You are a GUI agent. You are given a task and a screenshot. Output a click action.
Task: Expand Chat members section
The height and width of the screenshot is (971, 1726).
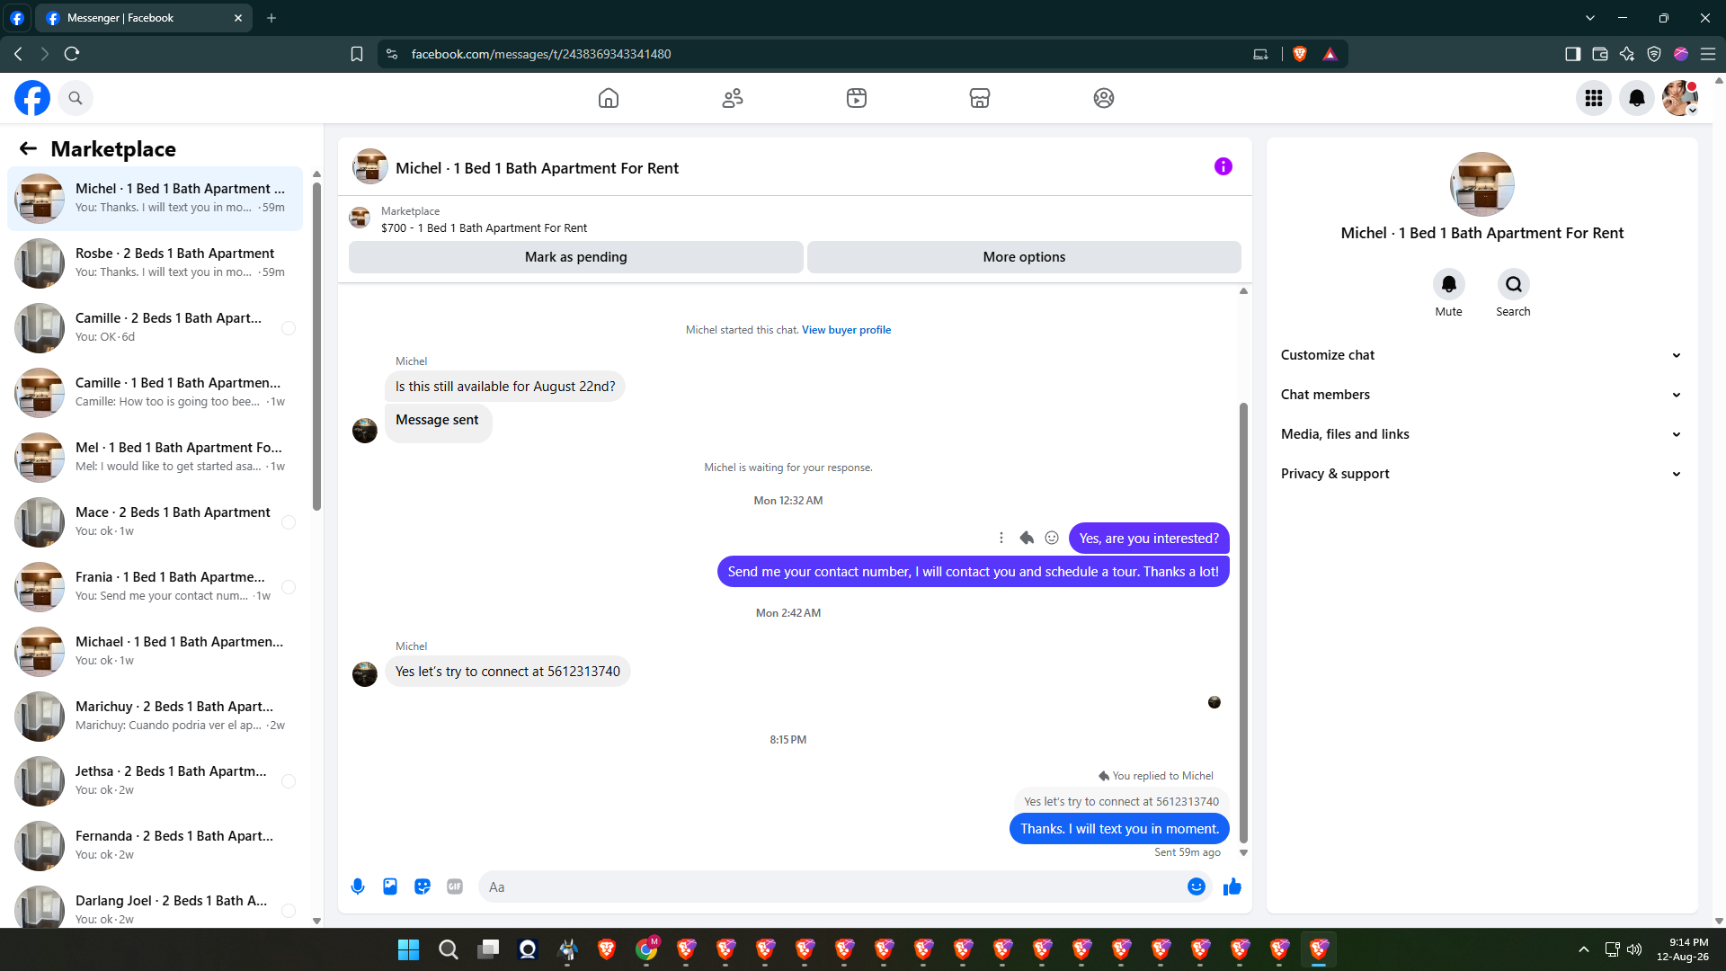[1481, 395]
